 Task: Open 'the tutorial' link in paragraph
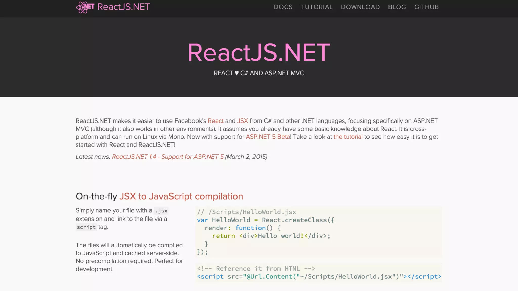click(348, 137)
